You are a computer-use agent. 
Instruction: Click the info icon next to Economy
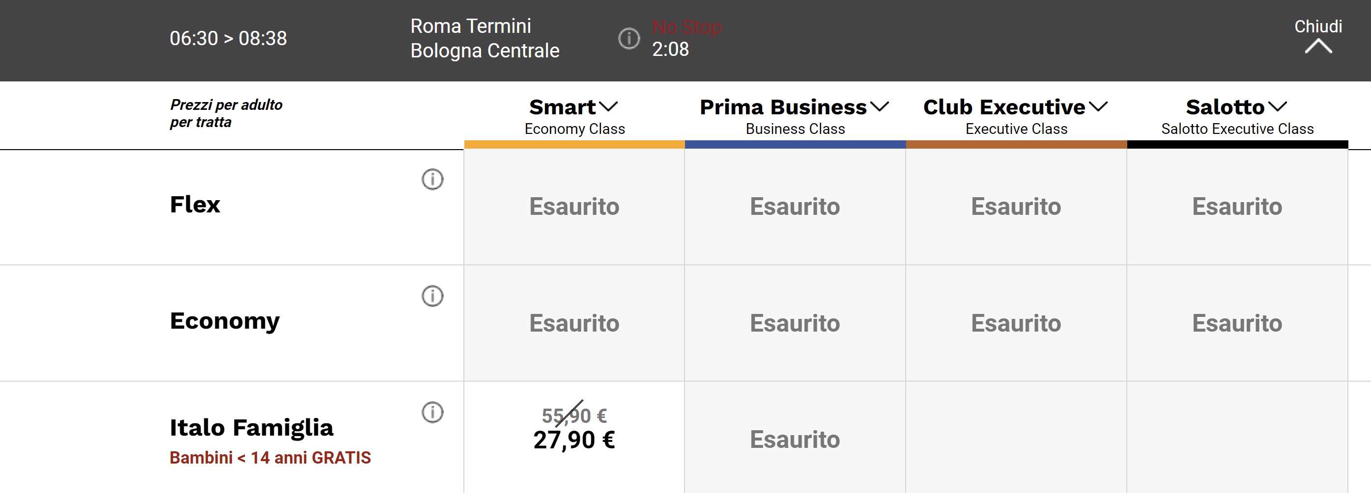[432, 296]
